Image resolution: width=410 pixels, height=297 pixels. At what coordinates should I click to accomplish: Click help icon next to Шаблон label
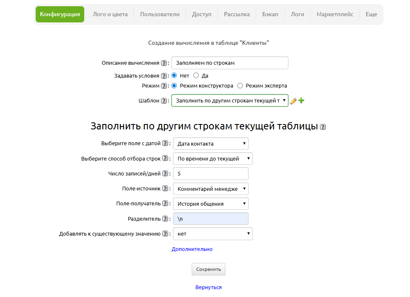tap(164, 101)
